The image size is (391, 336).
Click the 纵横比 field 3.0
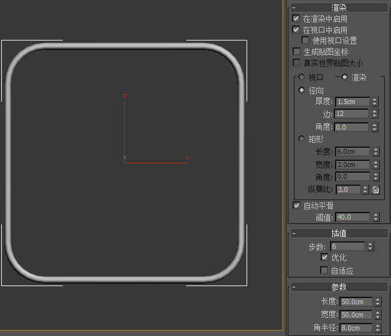(348, 190)
